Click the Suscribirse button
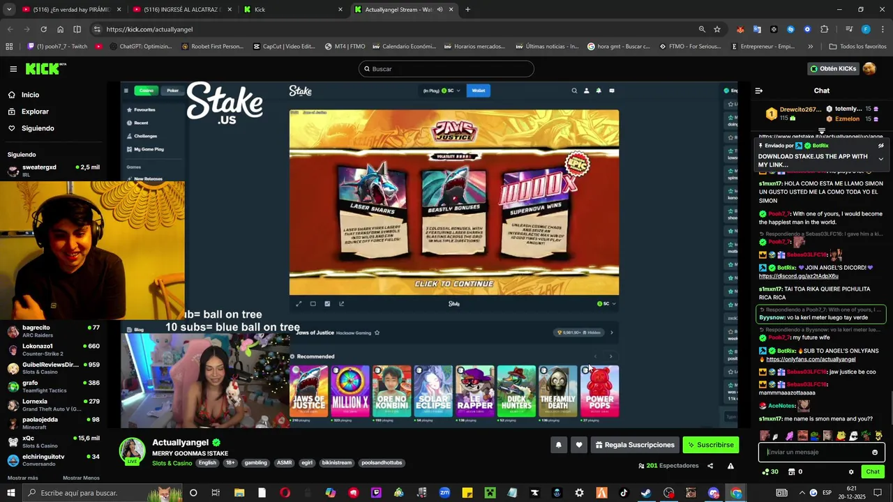This screenshot has width=893, height=502. pyautogui.click(x=710, y=445)
